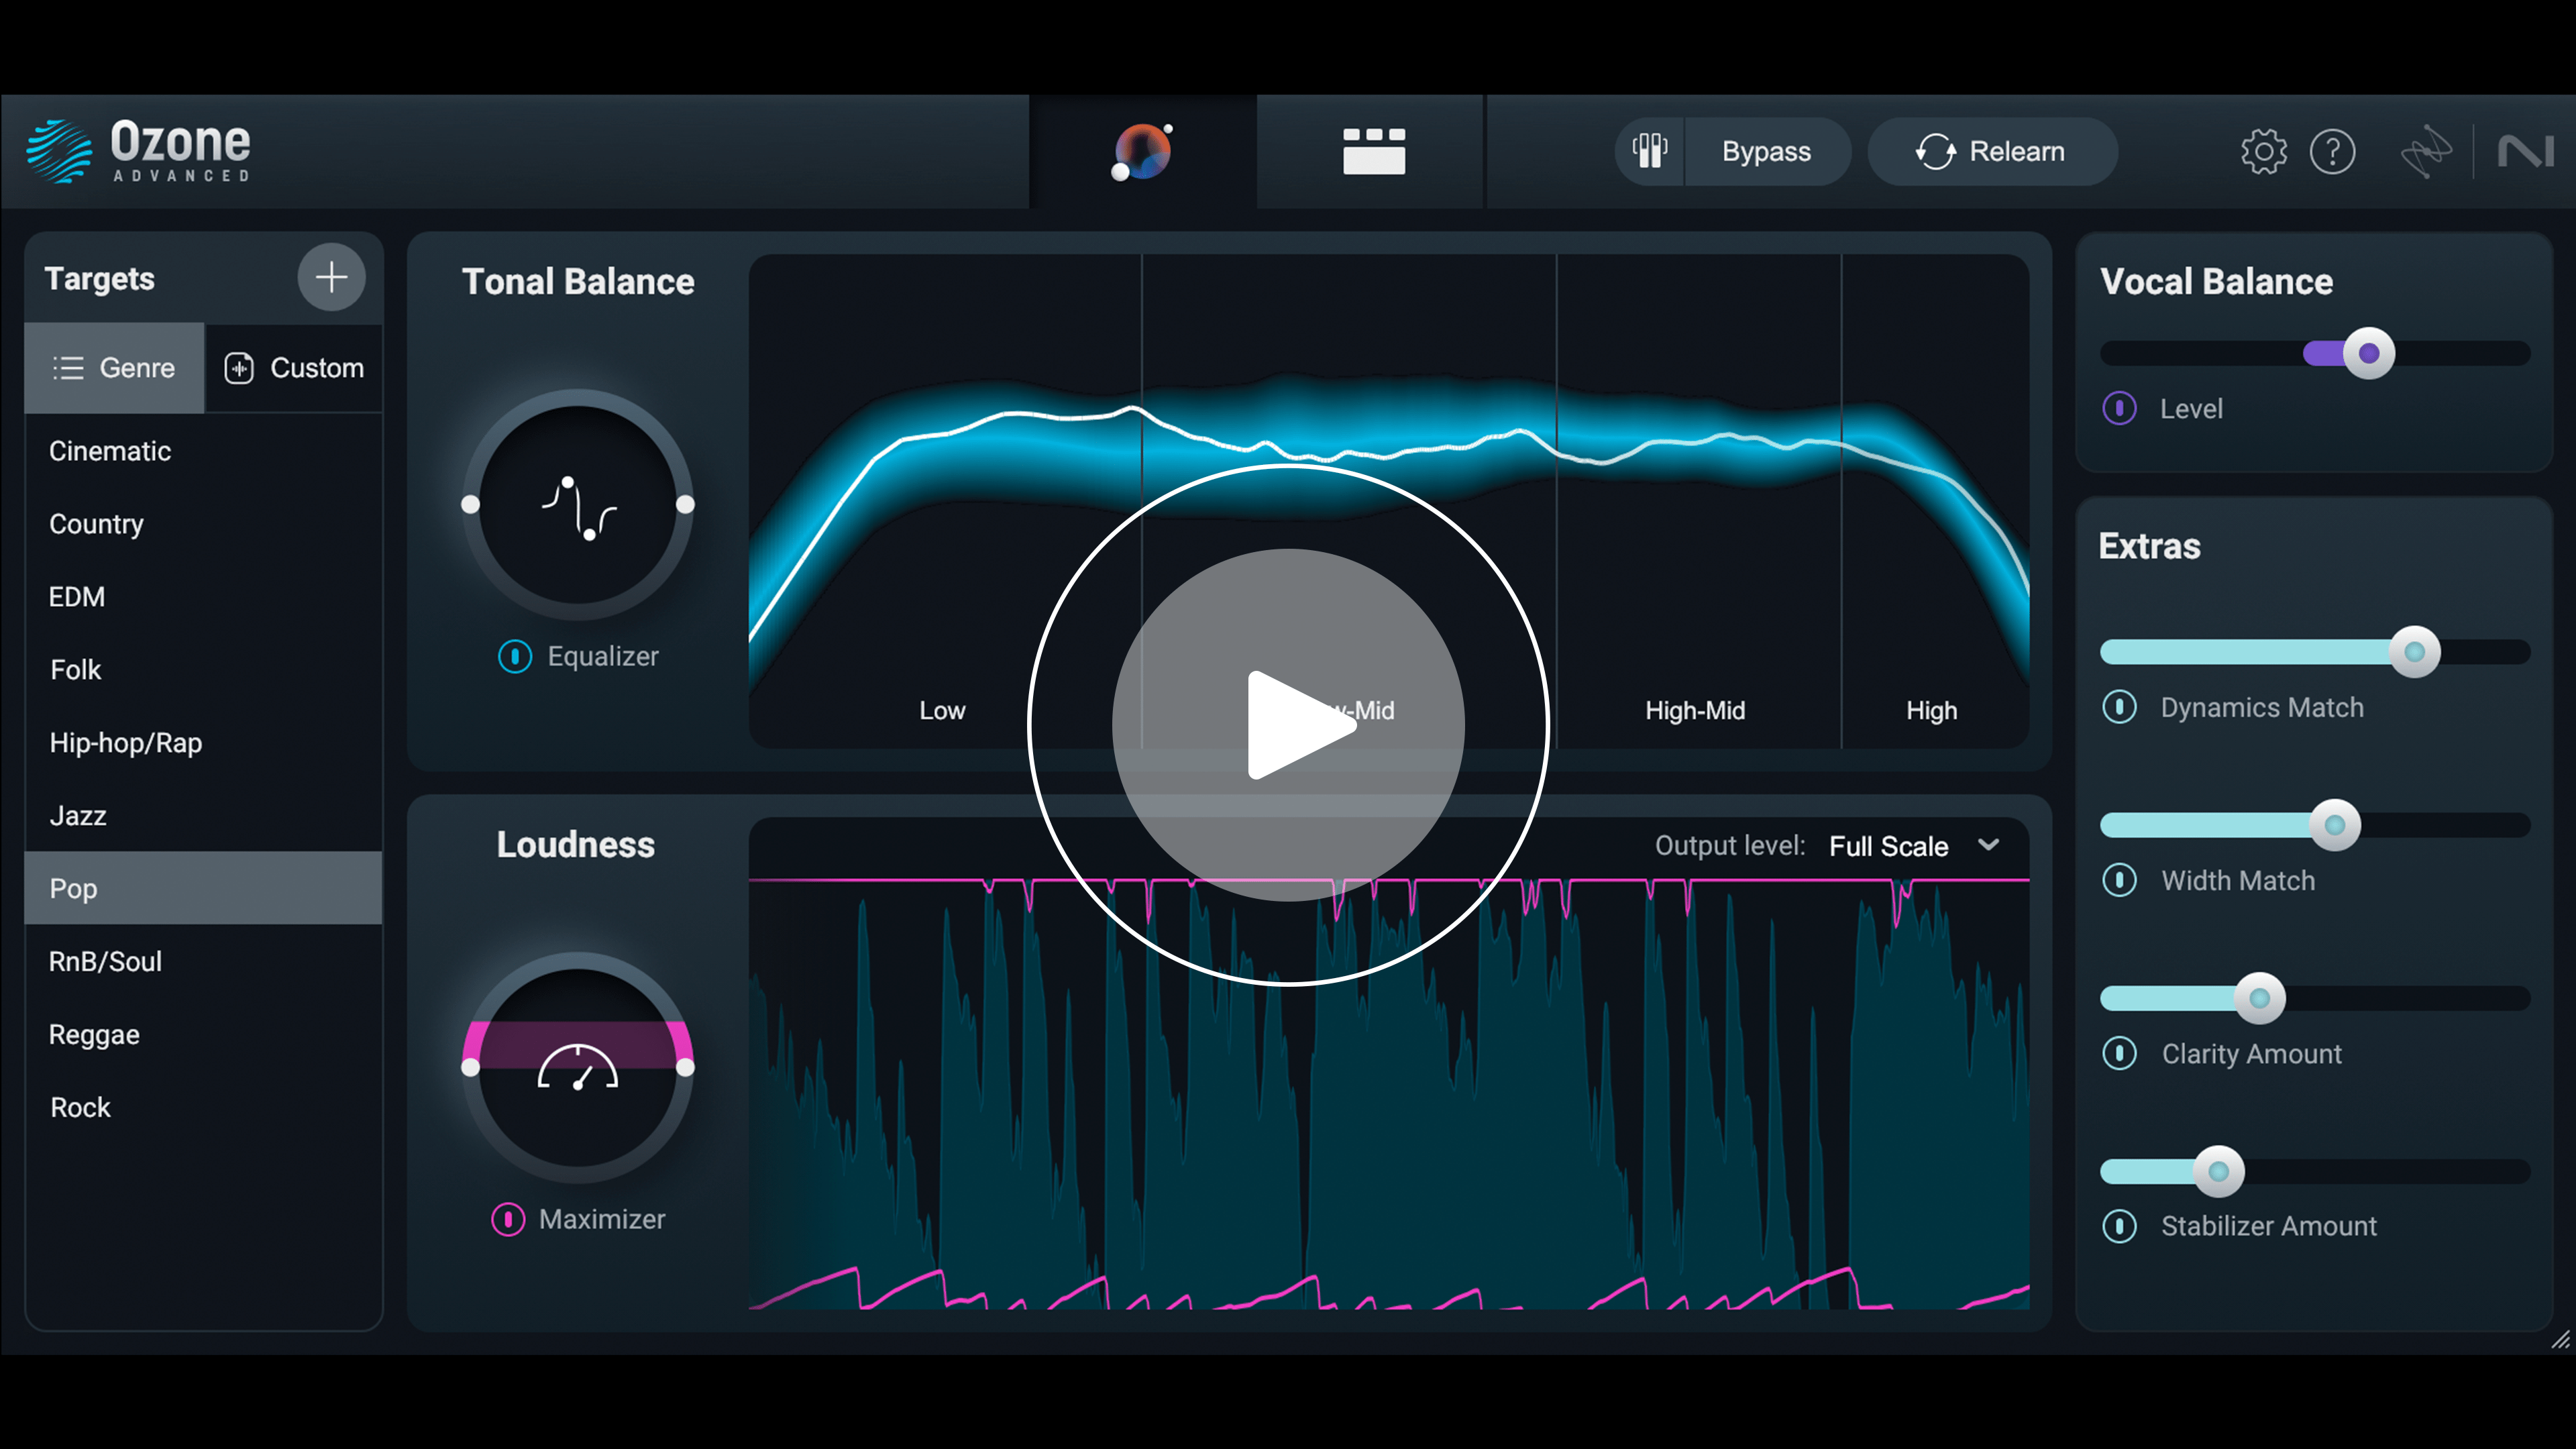
Task: Choose the EDM genre target
Action: [203, 597]
